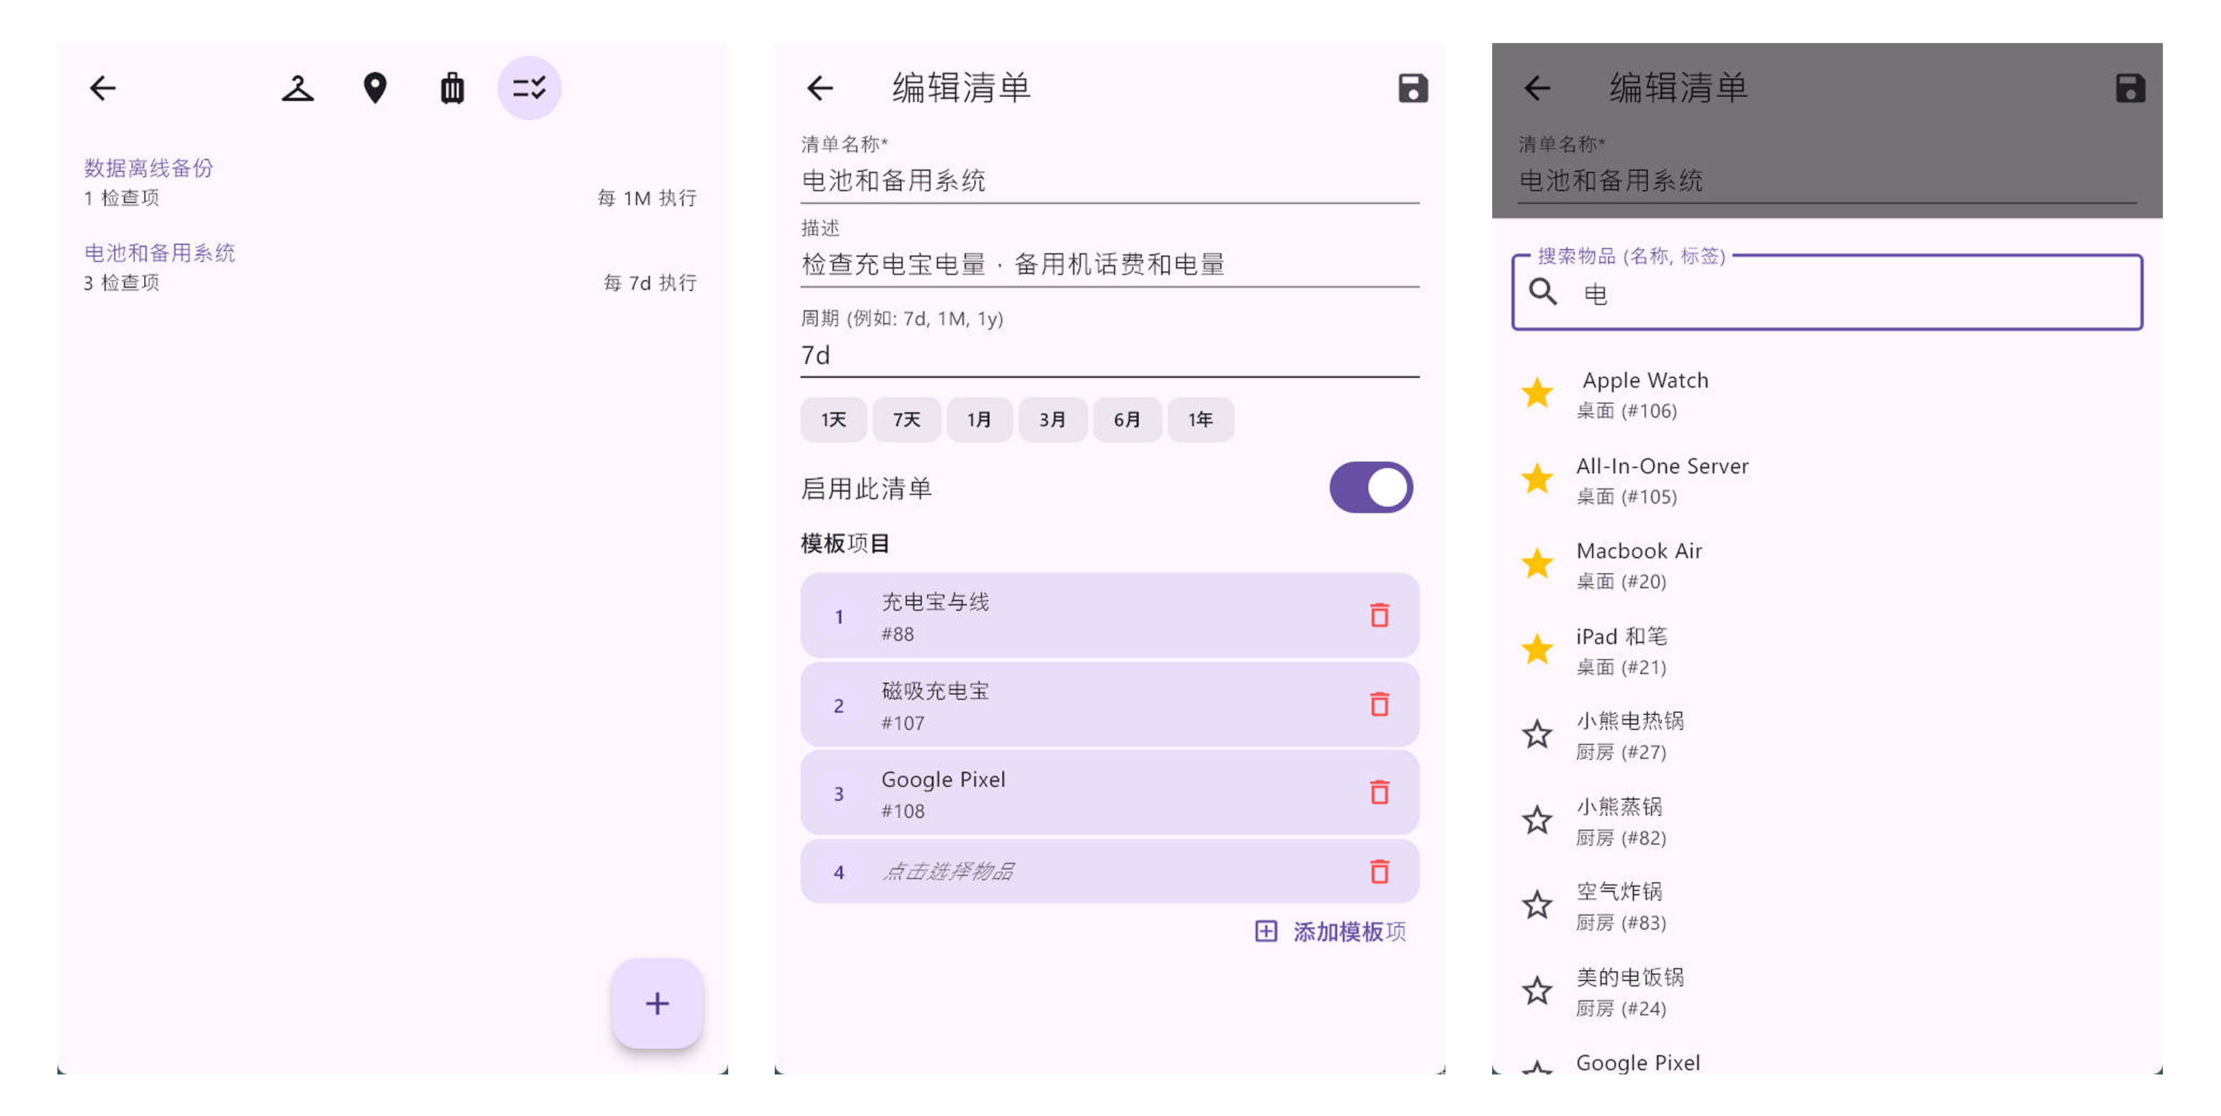The height and width of the screenshot is (1116, 2221).
Task: Click the search magnifier icon
Action: pyautogui.click(x=1542, y=293)
